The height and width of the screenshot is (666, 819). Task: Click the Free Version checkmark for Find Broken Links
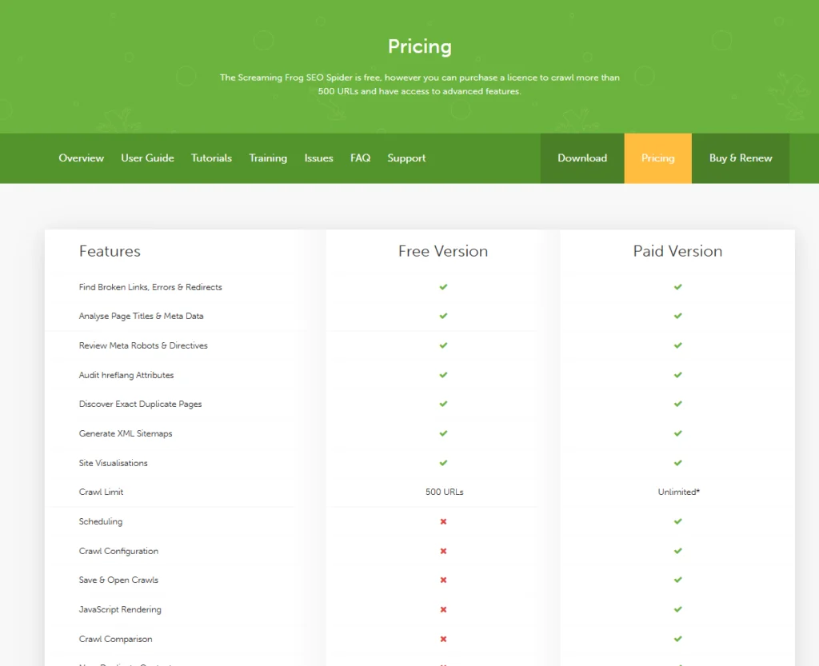(x=443, y=287)
